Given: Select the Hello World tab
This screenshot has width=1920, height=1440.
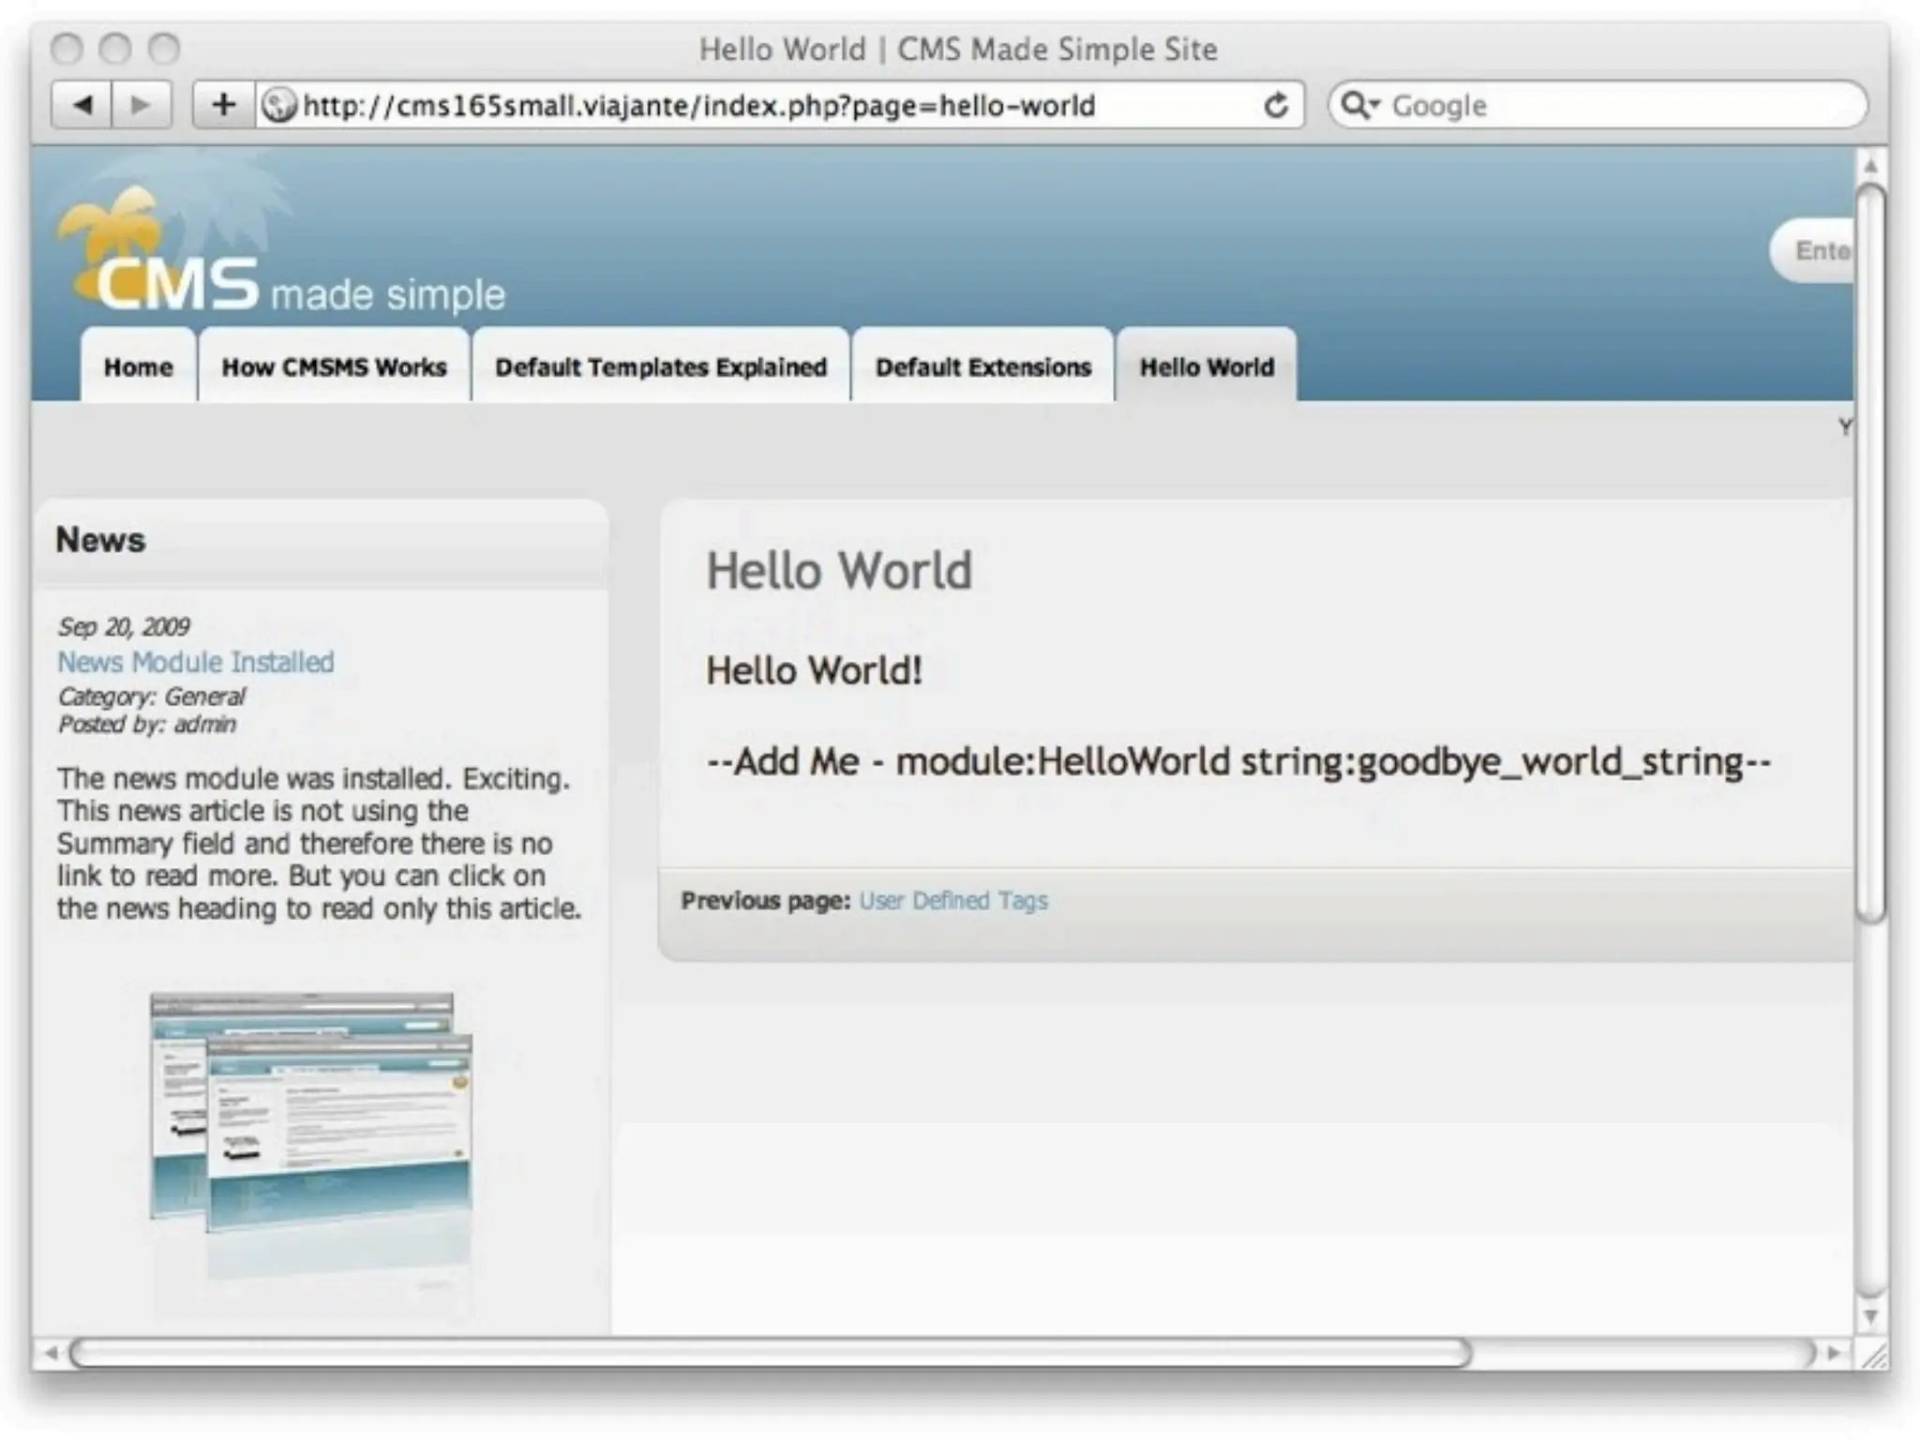Looking at the screenshot, I should (x=1207, y=366).
